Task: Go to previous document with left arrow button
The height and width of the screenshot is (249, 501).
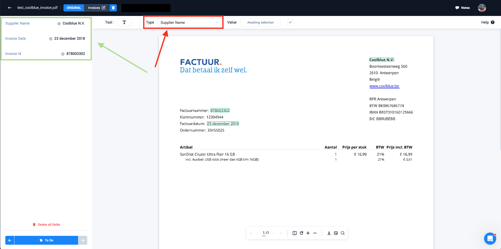Action: (x=10, y=240)
